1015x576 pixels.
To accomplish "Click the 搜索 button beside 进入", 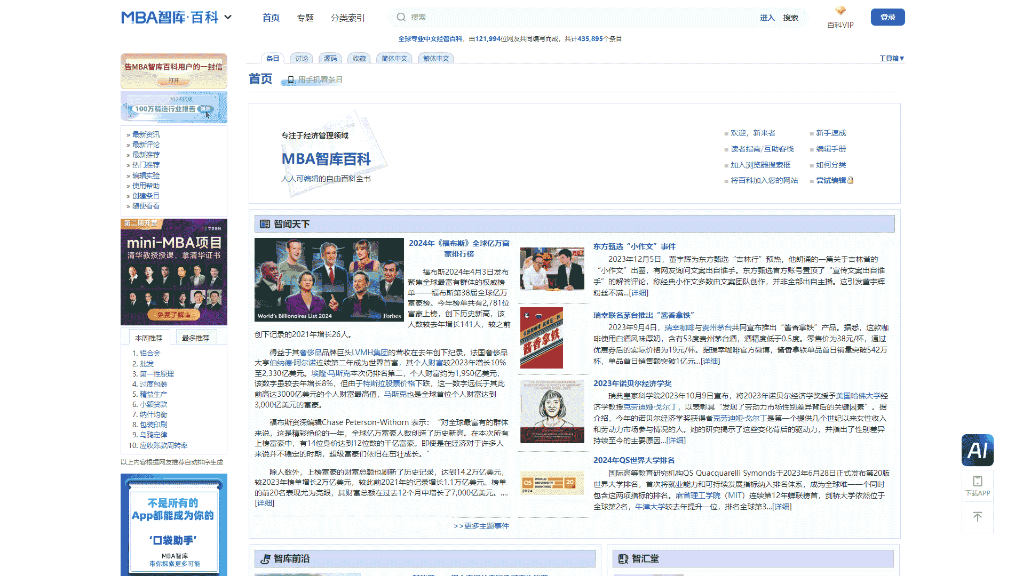I will 791,18.
